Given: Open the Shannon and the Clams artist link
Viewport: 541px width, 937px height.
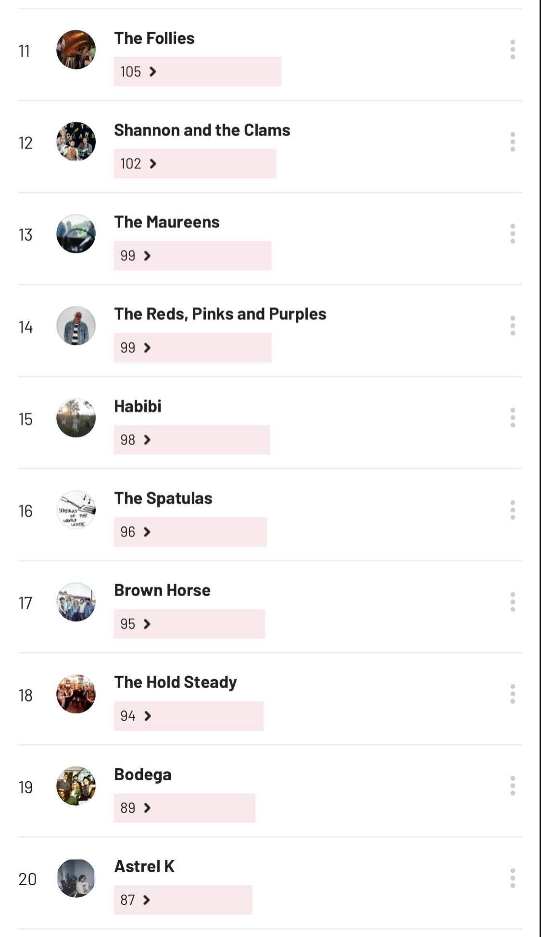Looking at the screenshot, I should click(202, 130).
